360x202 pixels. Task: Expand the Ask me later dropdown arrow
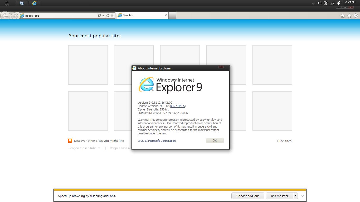click(295, 196)
